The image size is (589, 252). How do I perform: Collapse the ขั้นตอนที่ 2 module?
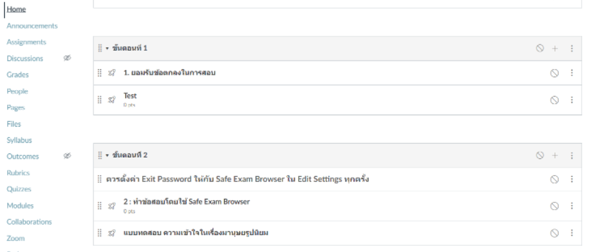click(x=106, y=155)
